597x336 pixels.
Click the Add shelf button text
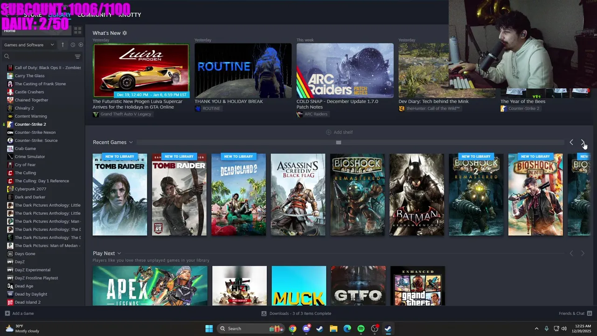pyautogui.click(x=343, y=132)
